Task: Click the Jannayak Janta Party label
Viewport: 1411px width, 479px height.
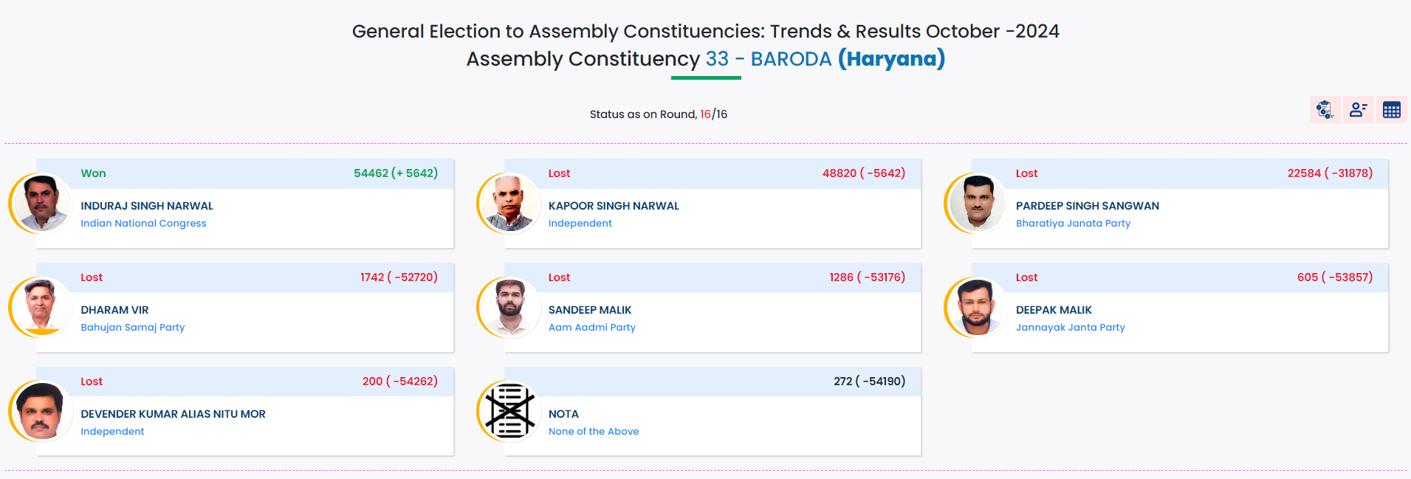Action: (1070, 328)
